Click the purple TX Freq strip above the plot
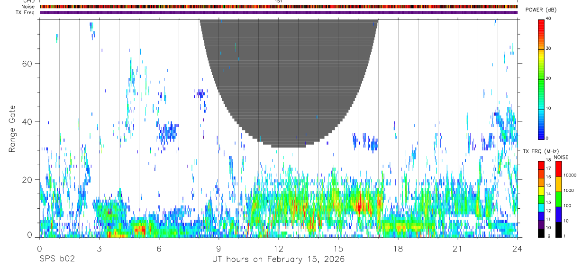Image resolution: width=582 pixels, height=269 pixels. [x=278, y=12]
